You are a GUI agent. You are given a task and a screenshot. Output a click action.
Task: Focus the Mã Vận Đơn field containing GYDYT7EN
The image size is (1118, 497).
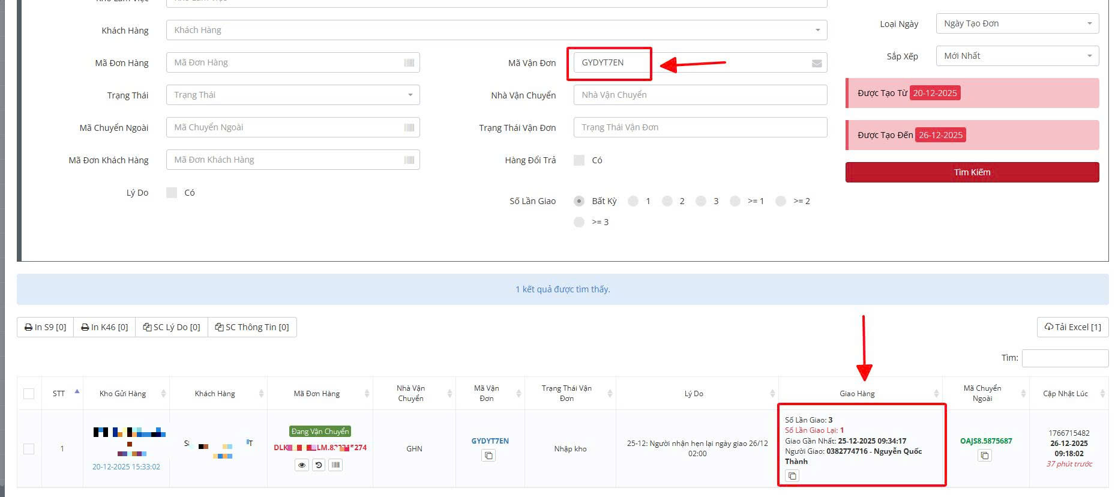tap(700, 62)
